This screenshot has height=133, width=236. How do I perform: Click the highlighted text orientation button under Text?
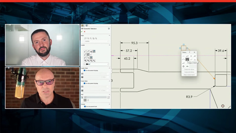click(85, 100)
